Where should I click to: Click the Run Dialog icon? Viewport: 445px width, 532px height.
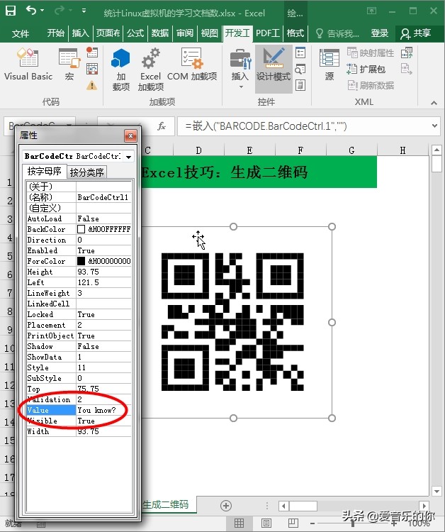point(300,85)
